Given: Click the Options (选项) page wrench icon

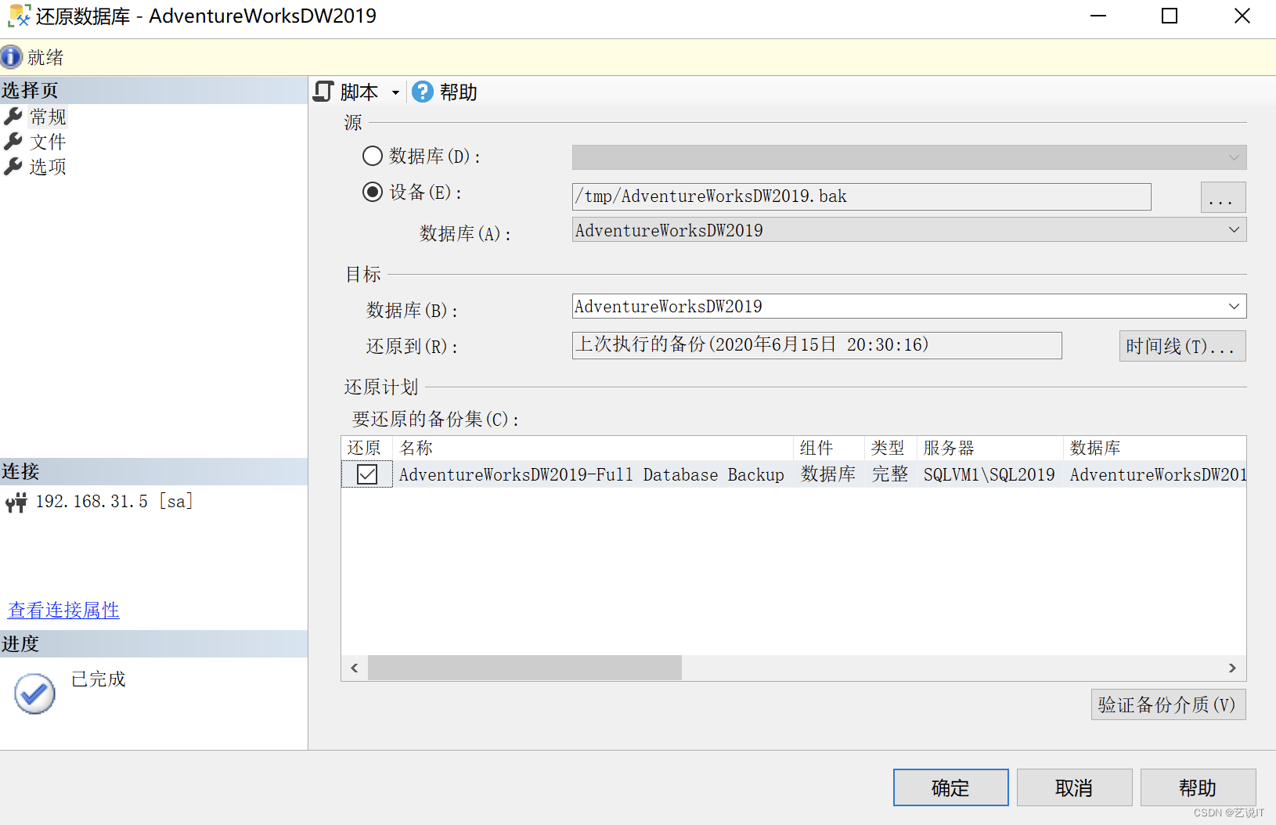Looking at the screenshot, I should tap(13, 167).
